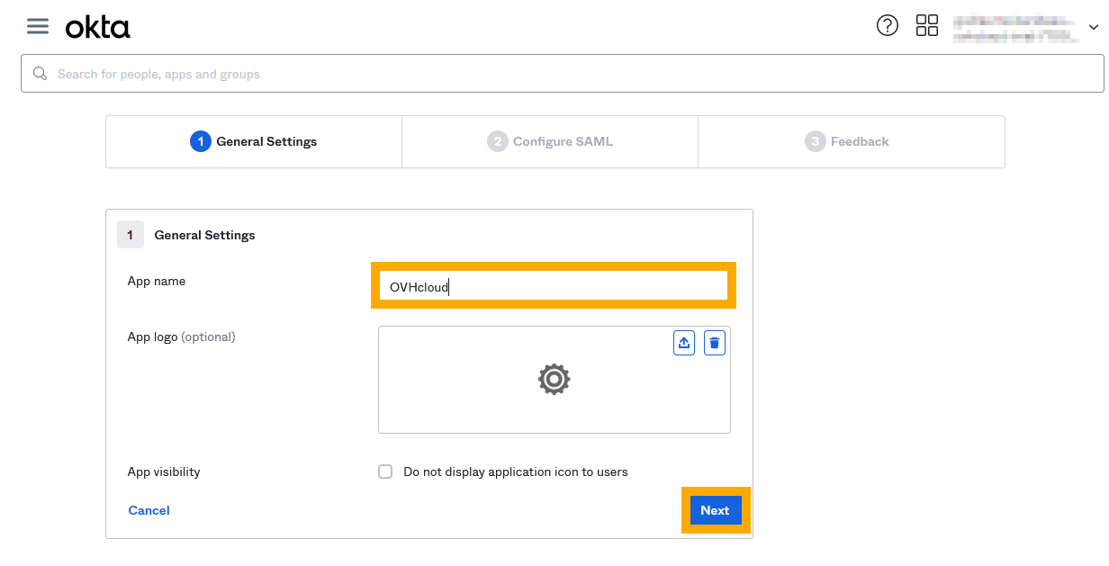Upload an app logo via upload icon
The image size is (1109, 566).
(x=684, y=343)
